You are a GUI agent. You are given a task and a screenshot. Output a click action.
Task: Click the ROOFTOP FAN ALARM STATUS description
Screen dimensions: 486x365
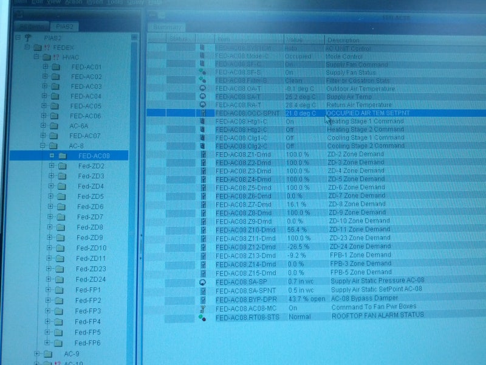377,315
